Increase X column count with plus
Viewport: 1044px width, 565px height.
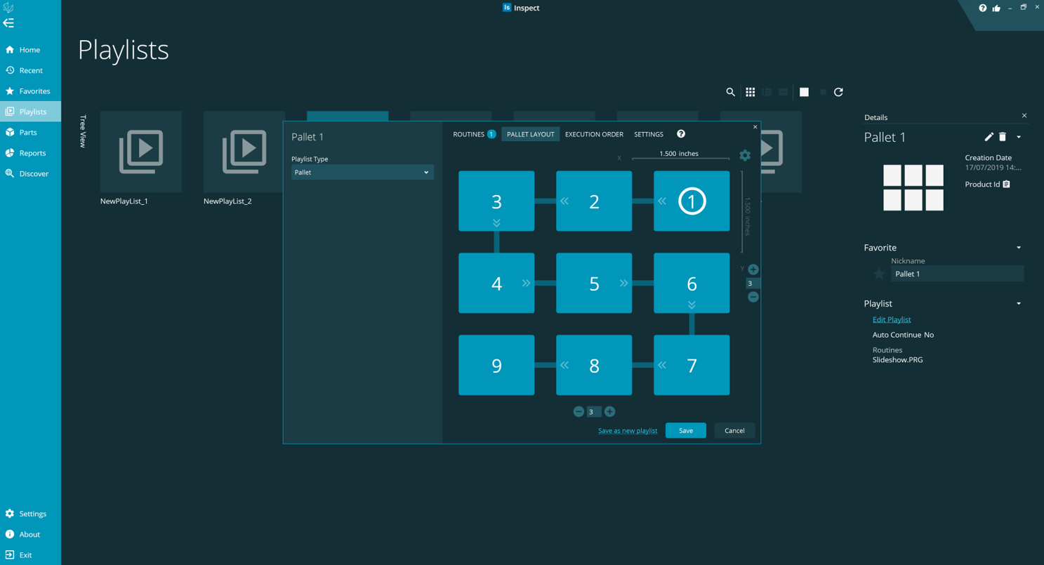click(x=609, y=411)
